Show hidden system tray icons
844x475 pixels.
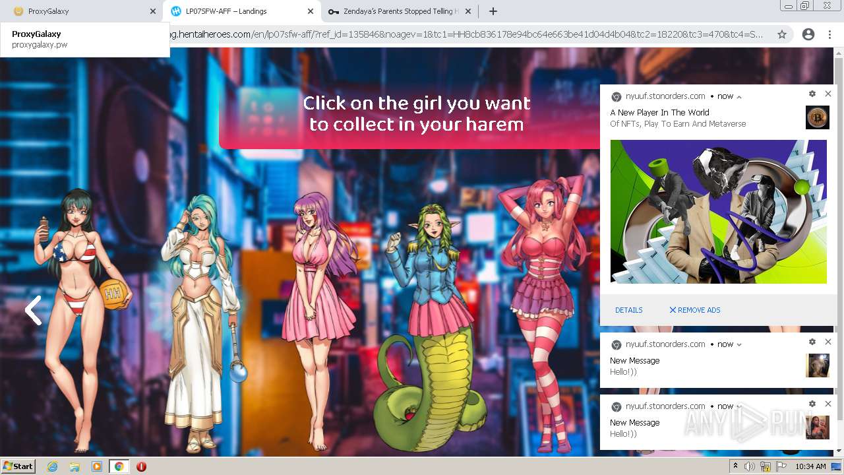736,466
